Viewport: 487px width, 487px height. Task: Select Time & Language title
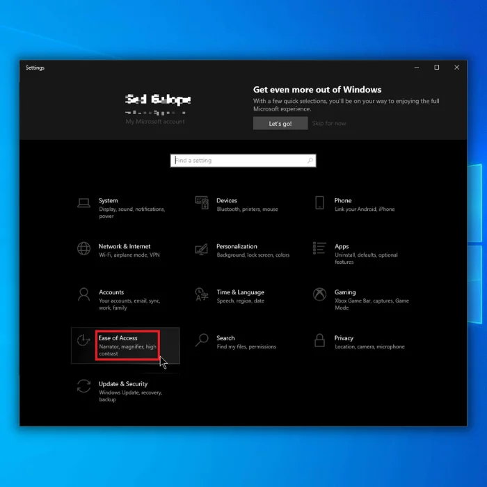pyautogui.click(x=241, y=292)
